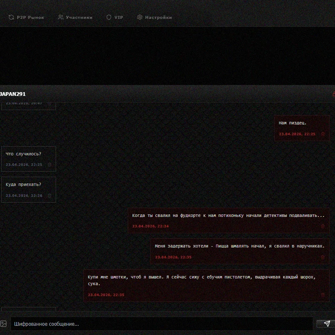Focus the 'Шифрованное сообщение...' input field
335x335 pixels.
161,324
